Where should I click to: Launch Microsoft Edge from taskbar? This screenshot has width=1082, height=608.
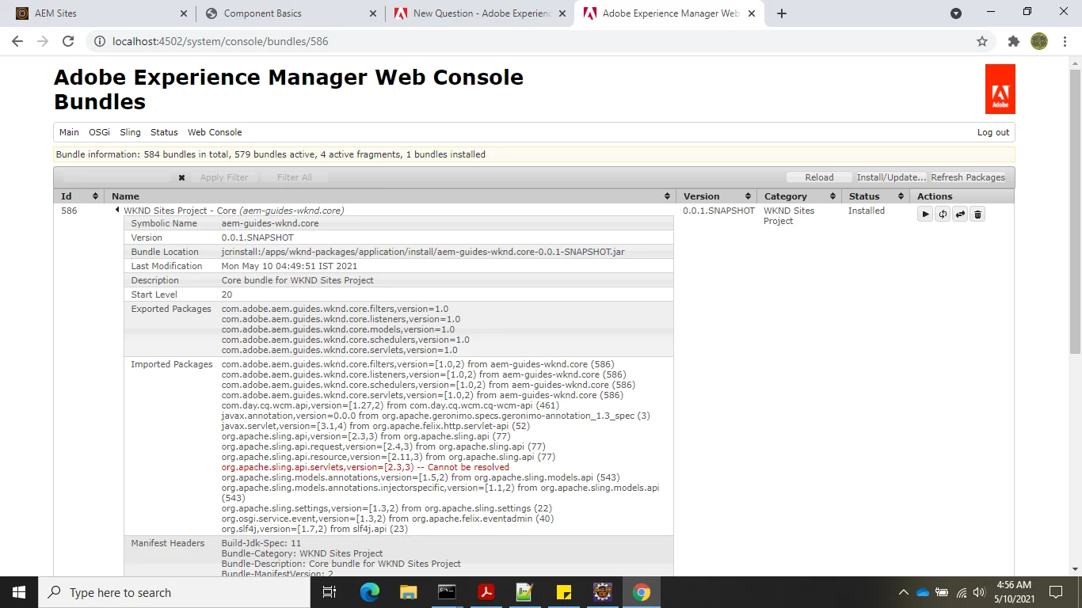(x=370, y=592)
